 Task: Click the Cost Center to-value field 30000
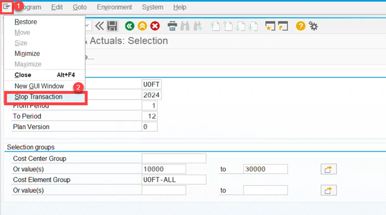click(x=265, y=169)
